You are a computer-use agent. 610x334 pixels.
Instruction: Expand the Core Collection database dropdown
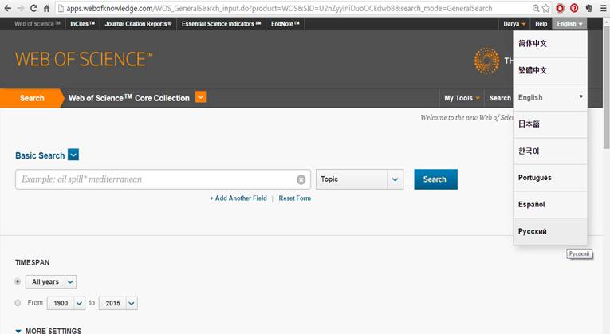[200, 97]
